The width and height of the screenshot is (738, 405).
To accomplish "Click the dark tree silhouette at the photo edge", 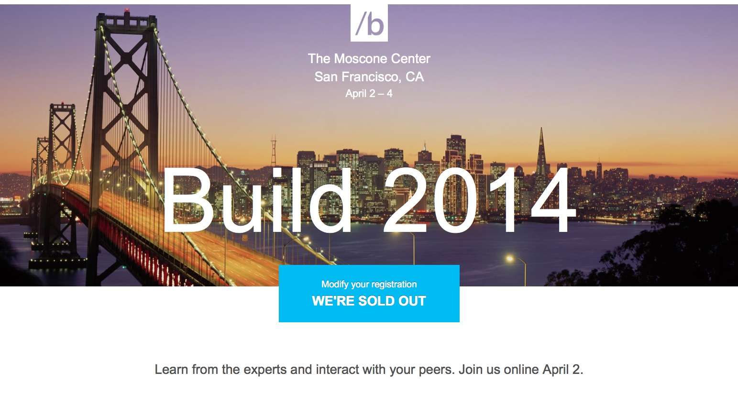I will tap(670, 249).
